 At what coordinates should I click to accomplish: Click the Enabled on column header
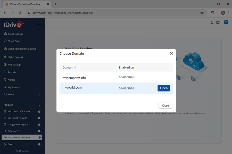[x=126, y=68]
